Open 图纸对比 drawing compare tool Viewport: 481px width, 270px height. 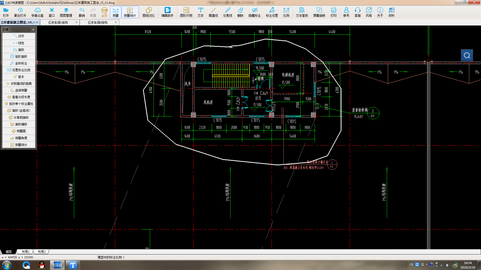(149, 12)
